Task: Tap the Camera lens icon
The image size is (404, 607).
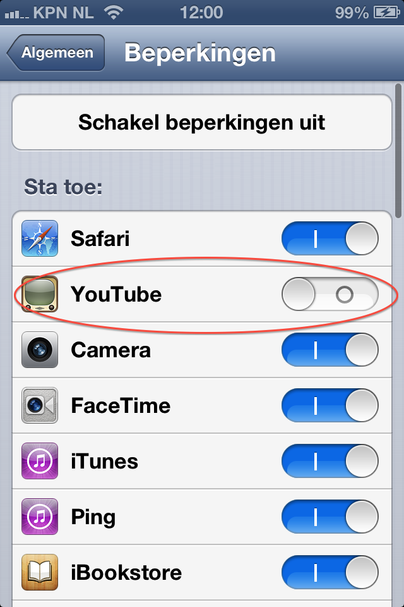Action: [40, 350]
